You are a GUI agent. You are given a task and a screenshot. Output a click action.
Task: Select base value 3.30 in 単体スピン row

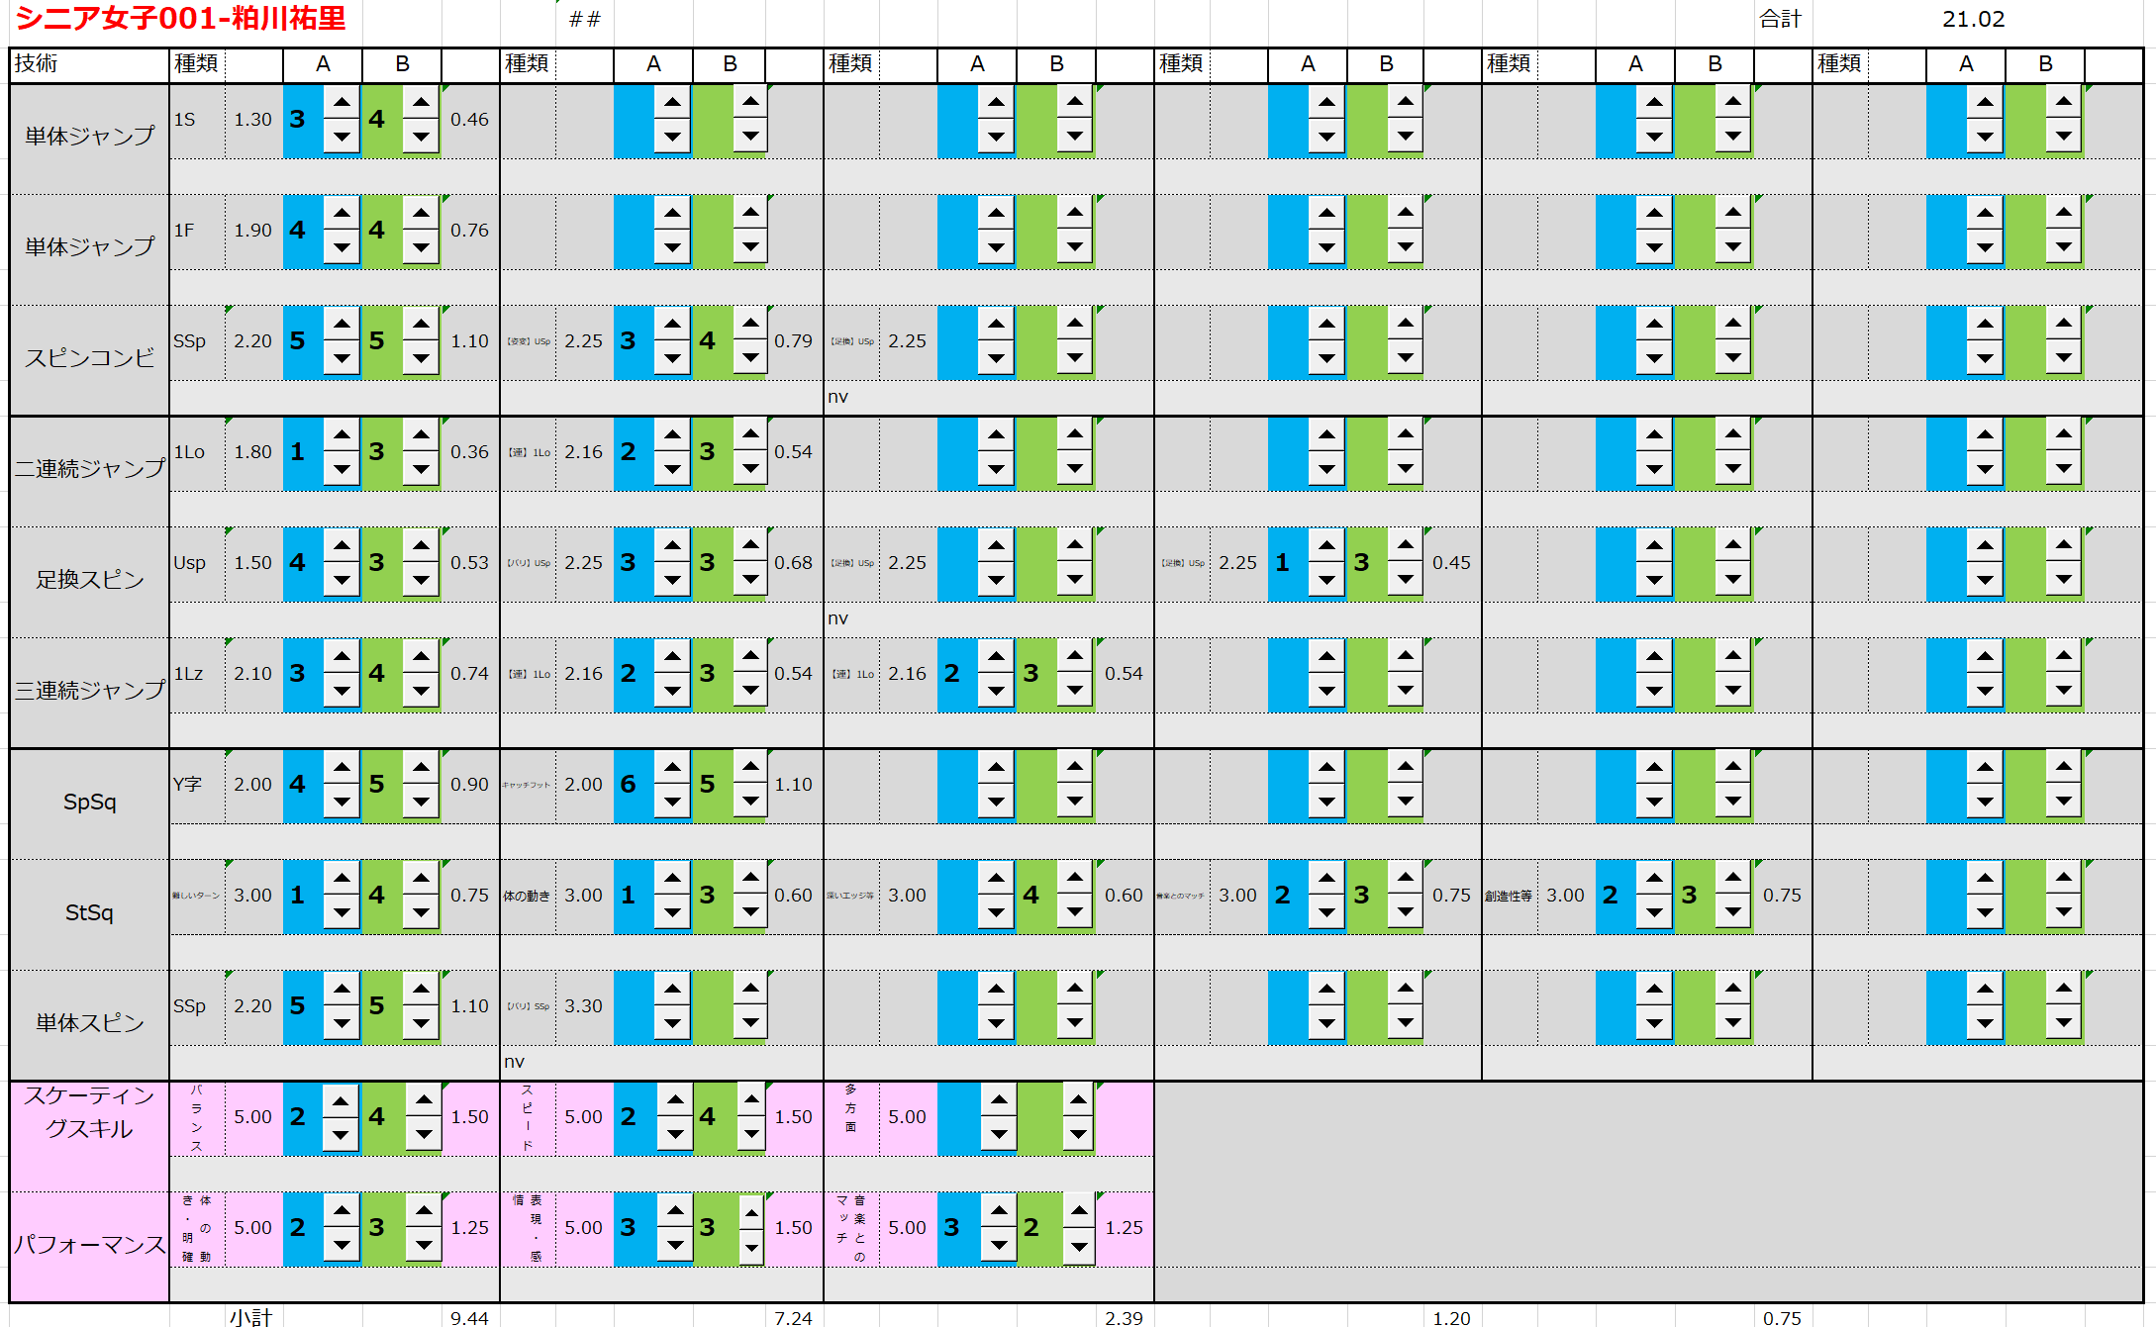(583, 1006)
